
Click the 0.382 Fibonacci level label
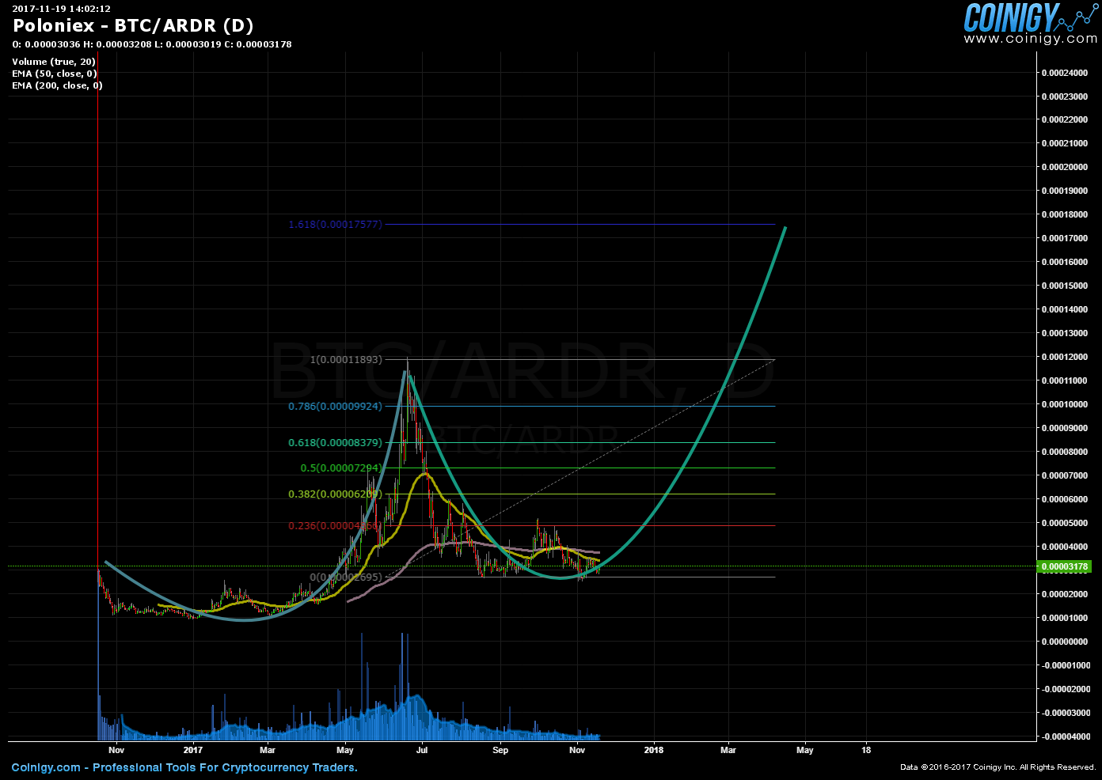[x=335, y=494]
